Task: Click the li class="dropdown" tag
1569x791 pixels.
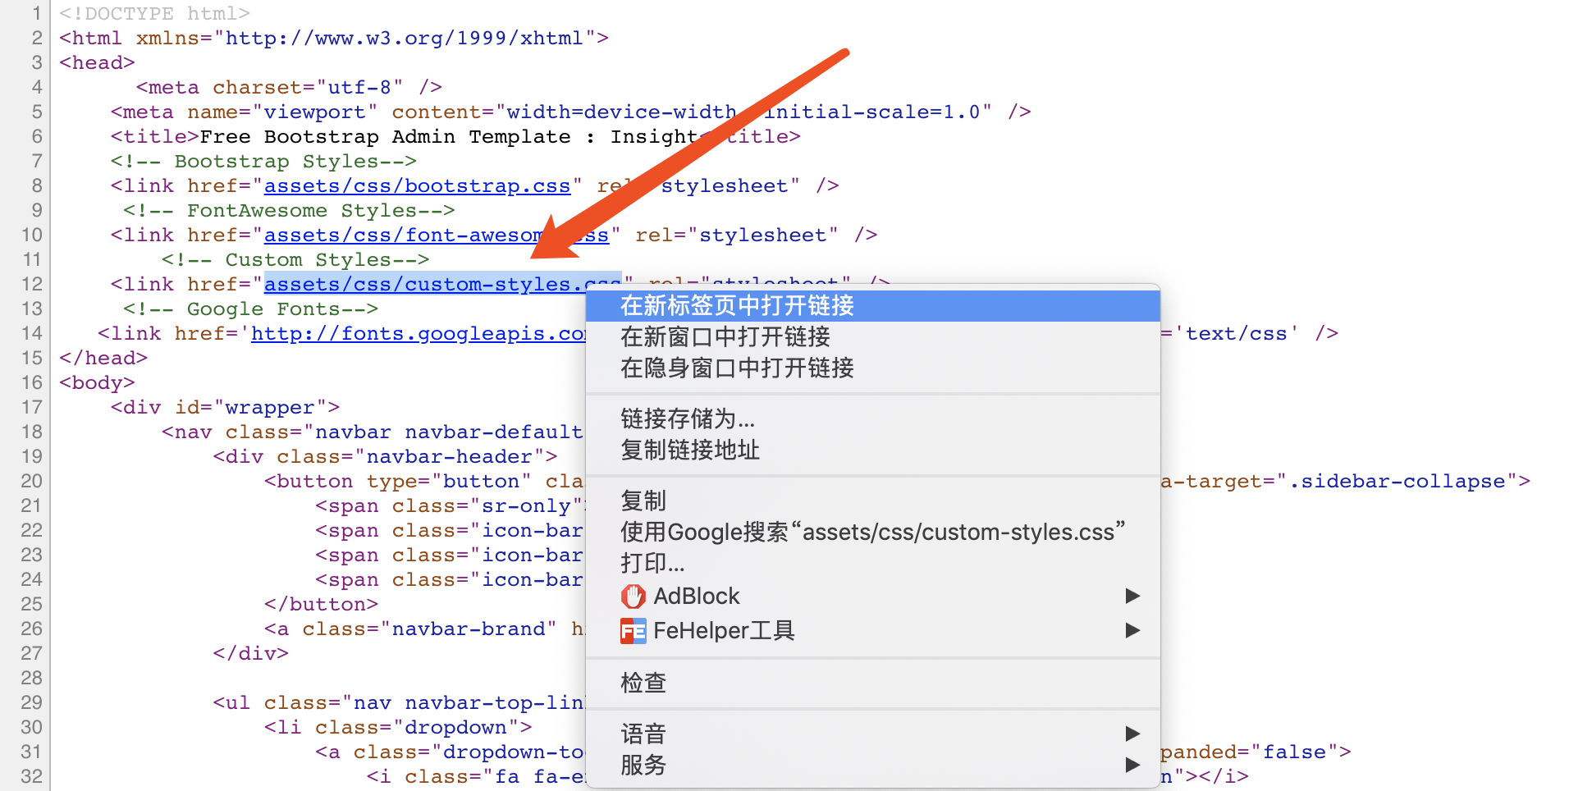Action: pos(398,728)
